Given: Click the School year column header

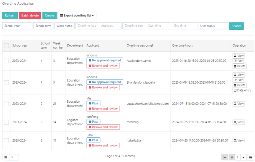Looking at the screenshot, I should tap(20, 45).
